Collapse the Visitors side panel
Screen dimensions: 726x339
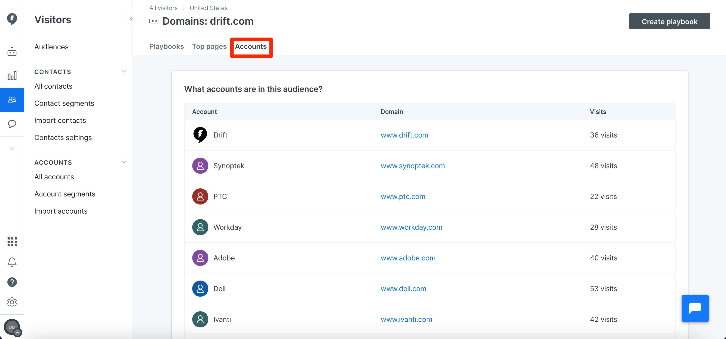pyautogui.click(x=131, y=19)
